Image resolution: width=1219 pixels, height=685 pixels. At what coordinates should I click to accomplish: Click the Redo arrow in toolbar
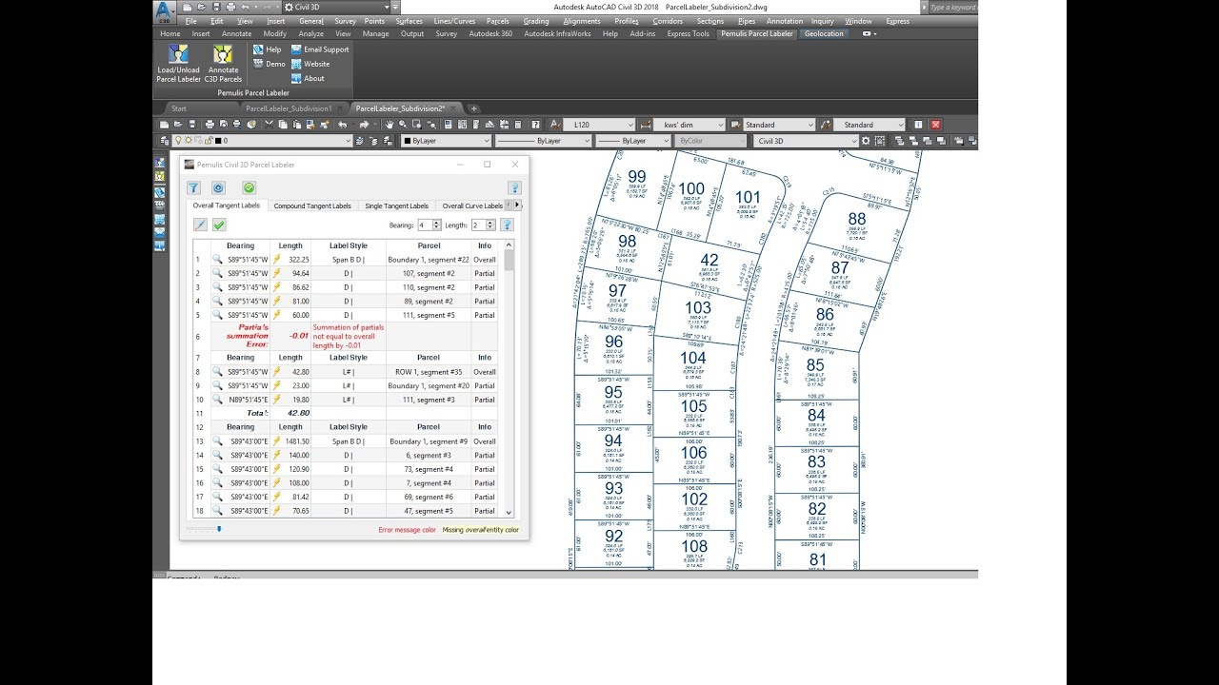pos(364,125)
